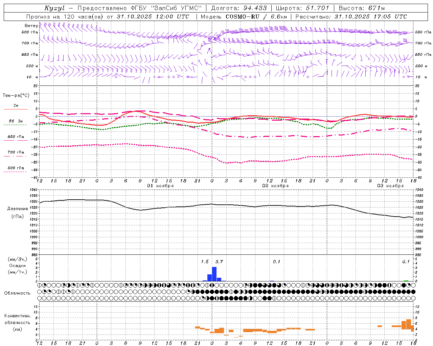Click the 1.5 precipitation total value

(x=205, y=262)
